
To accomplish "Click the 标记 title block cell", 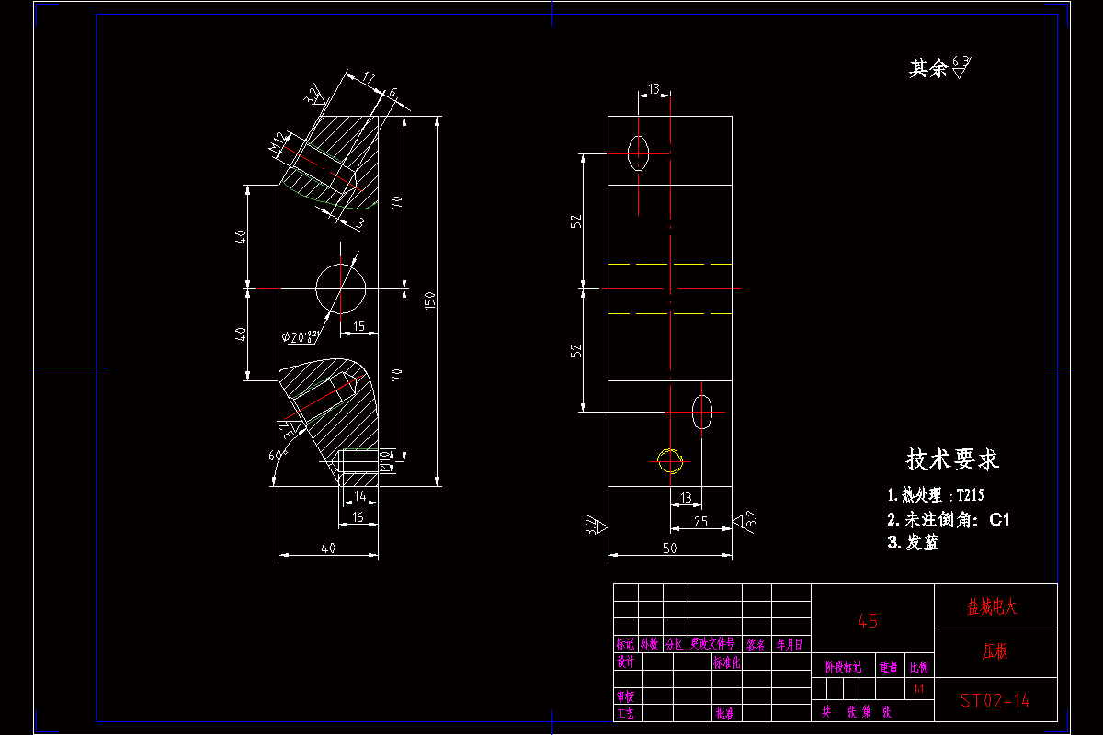I will [625, 645].
